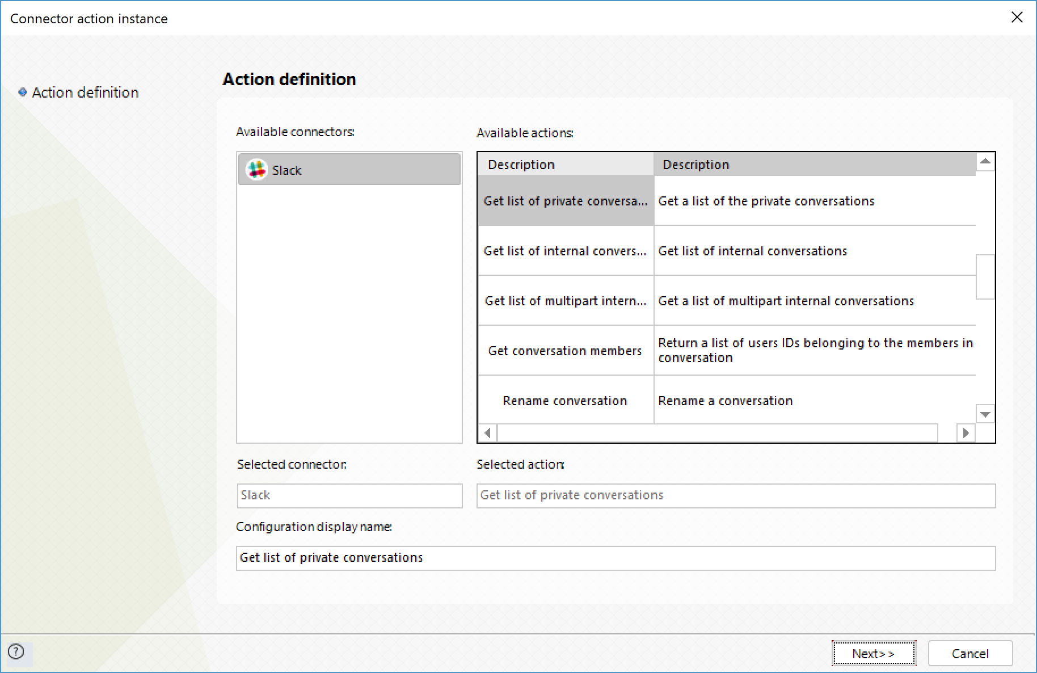1037x673 pixels.
Task: Select Get list of private conversa... row
Action: tap(566, 201)
